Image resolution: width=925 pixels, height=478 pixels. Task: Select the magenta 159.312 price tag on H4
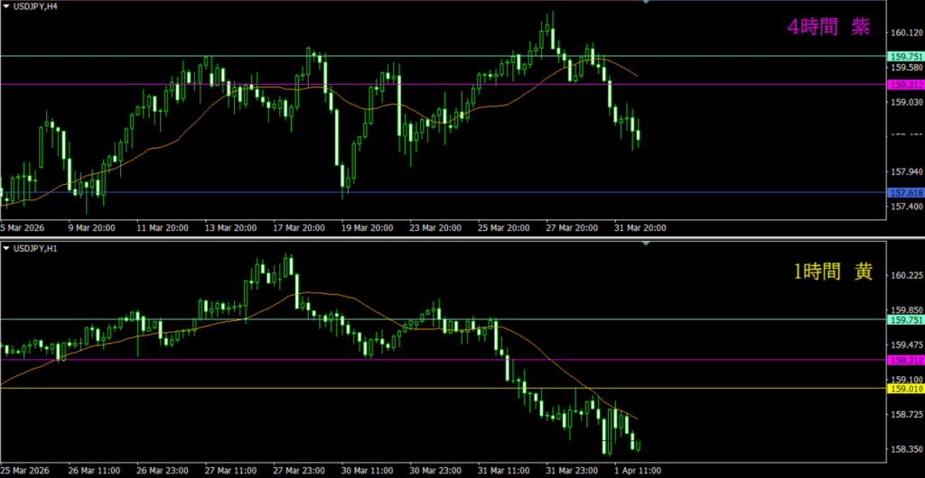[906, 85]
